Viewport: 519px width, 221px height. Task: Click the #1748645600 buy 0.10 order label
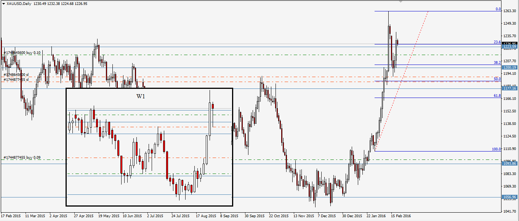coord(22,53)
